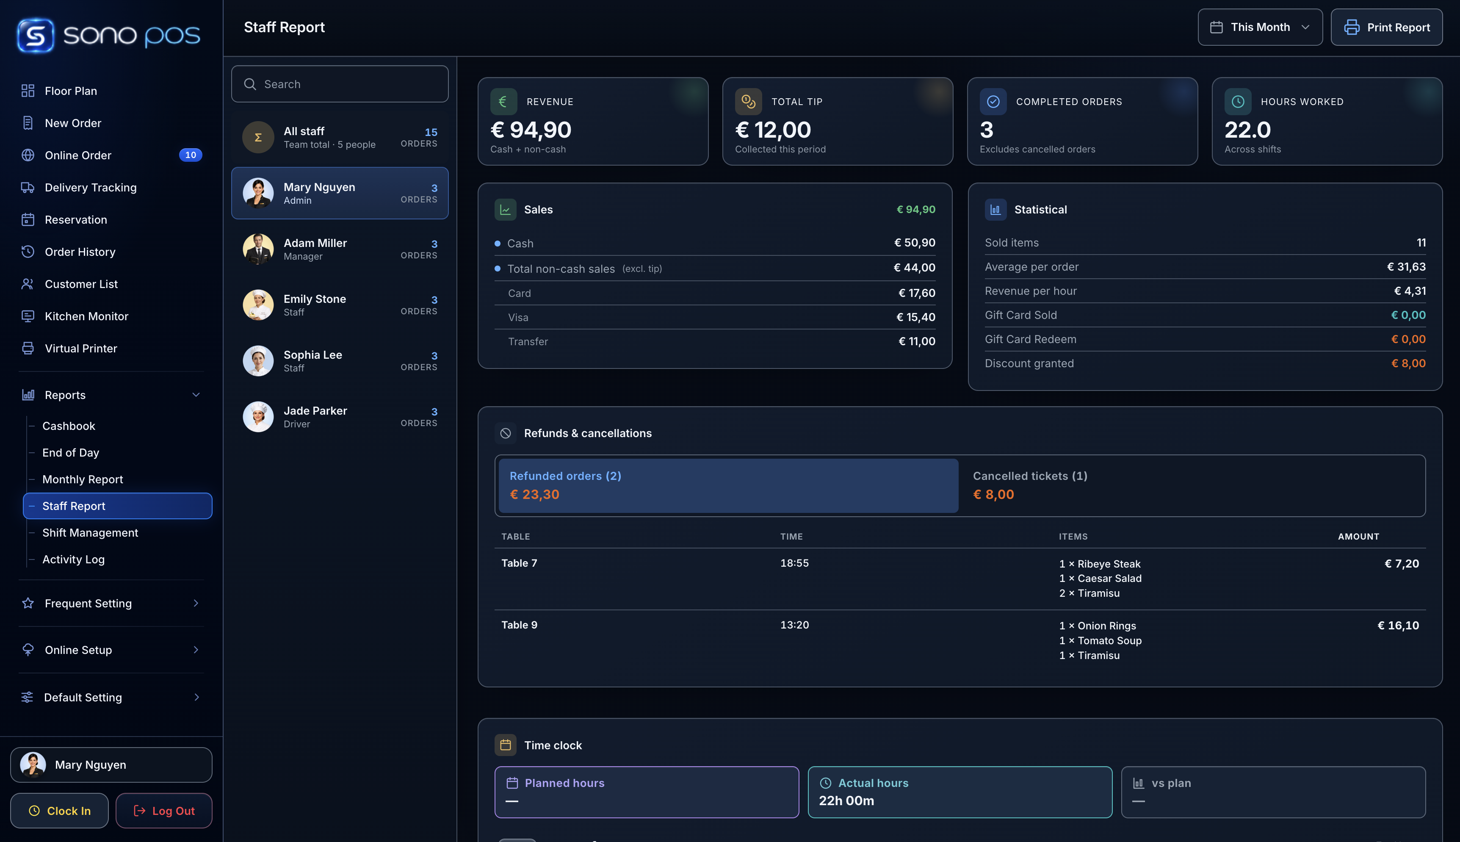The width and height of the screenshot is (1460, 842).
Task: Click the euro Revenue card icon
Action: click(503, 102)
